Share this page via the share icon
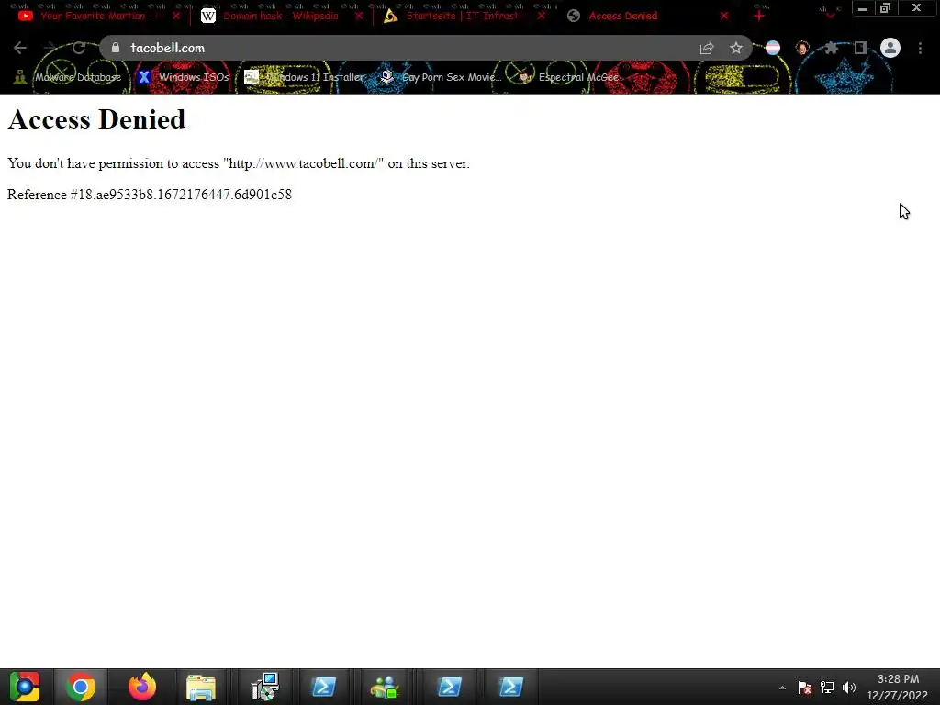940x705 pixels. pyautogui.click(x=707, y=48)
